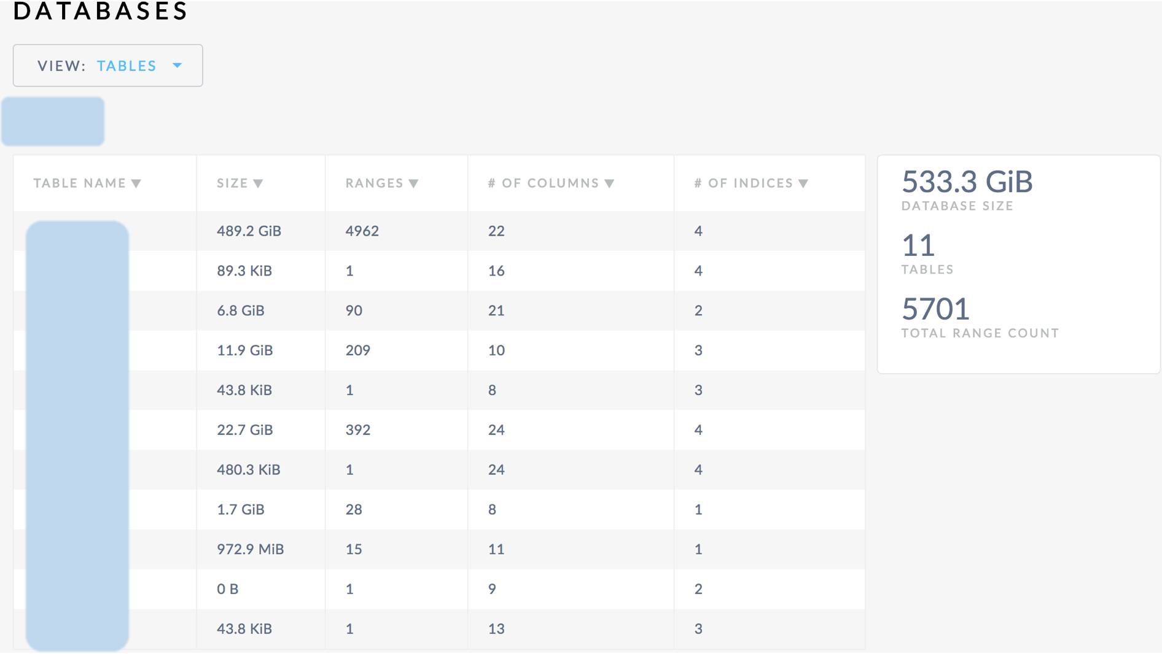Click the 5701 total range count
The height and width of the screenshot is (654, 1162).
tap(935, 309)
